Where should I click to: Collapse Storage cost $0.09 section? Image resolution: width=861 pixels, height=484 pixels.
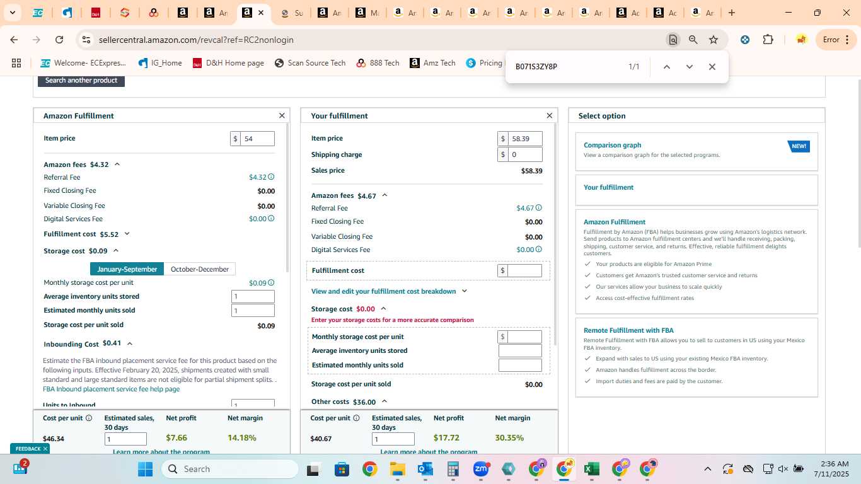coord(116,251)
